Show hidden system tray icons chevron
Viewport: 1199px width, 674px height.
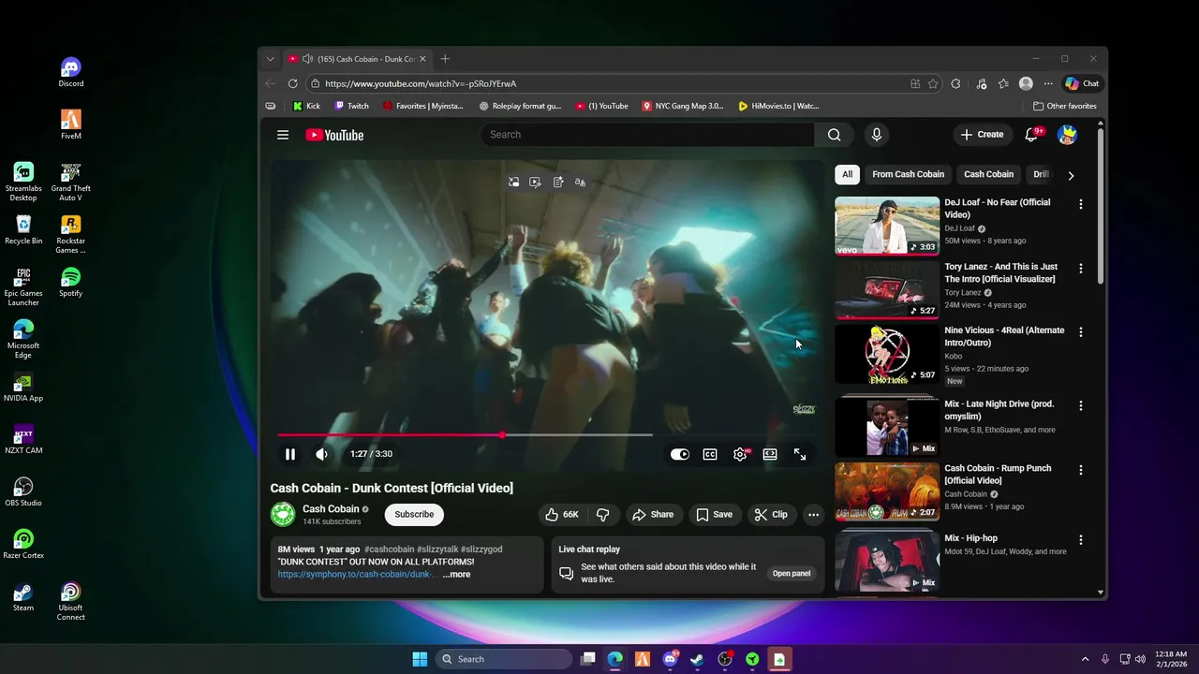click(x=1085, y=659)
